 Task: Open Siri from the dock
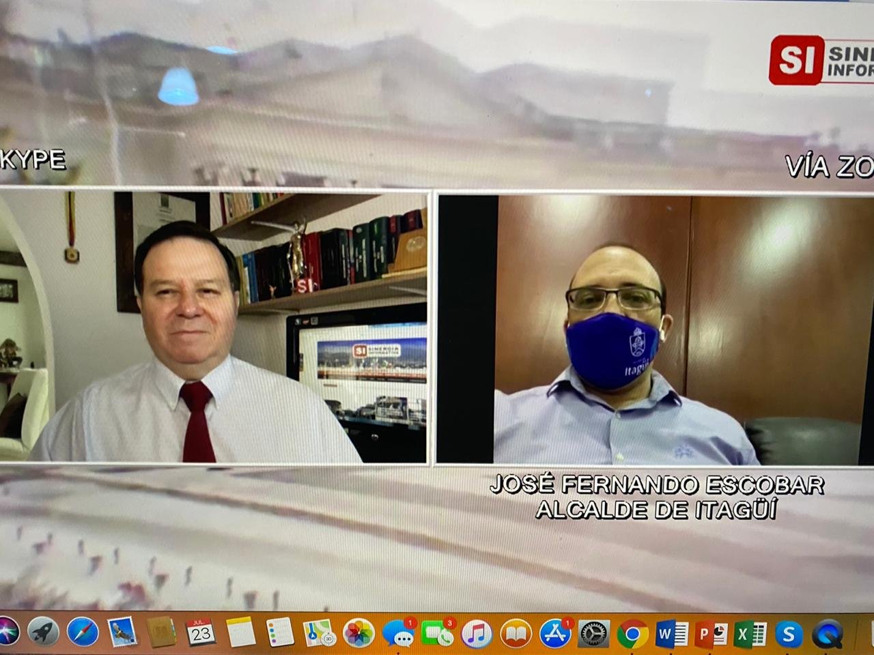[7, 632]
